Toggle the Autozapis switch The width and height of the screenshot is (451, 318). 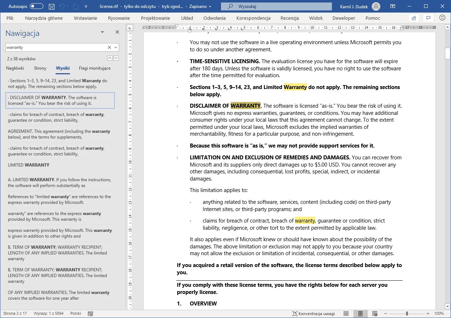point(37,6)
